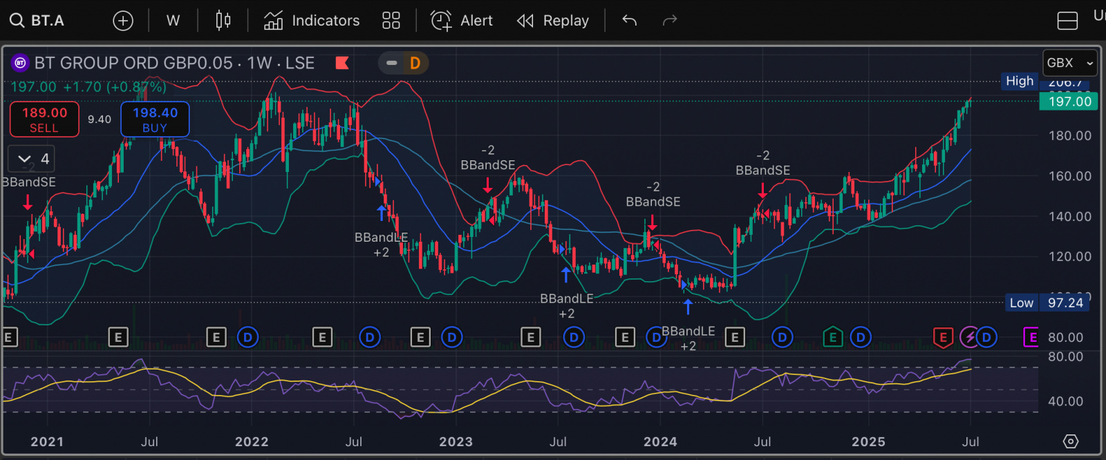Click the Low 97.24 price label
This screenshot has width=1106, height=460.
pyautogui.click(x=1047, y=303)
